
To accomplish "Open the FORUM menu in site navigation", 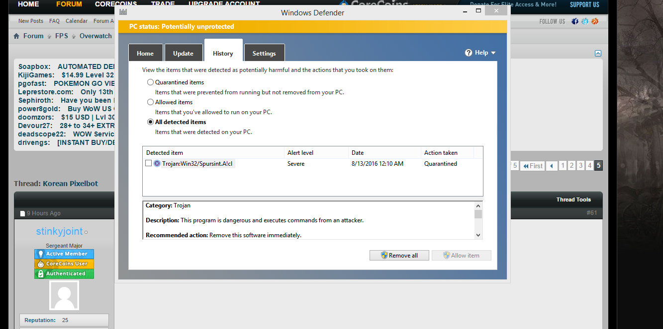I will [x=69, y=4].
